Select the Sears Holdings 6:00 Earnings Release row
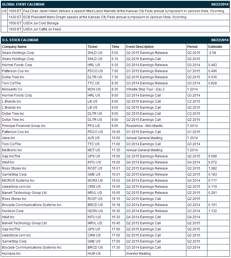The width and height of the screenshot is (231, 258). pyautogui.click(x=115, y=53)
